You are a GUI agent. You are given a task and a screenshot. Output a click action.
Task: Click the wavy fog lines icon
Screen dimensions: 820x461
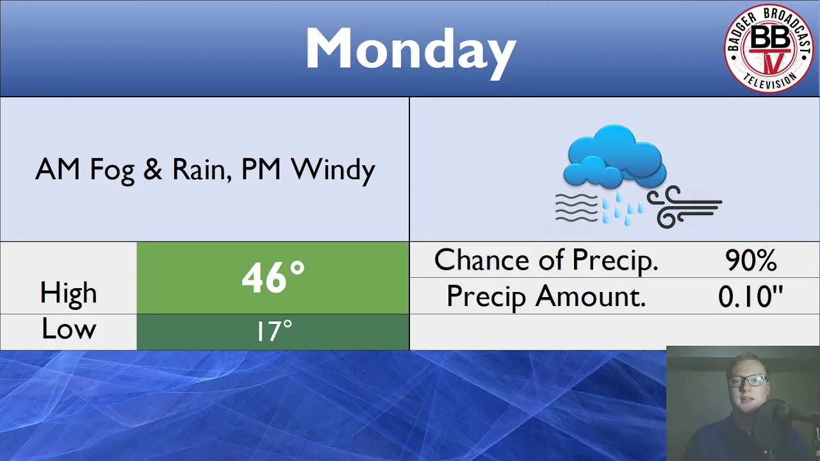(576, 207)
